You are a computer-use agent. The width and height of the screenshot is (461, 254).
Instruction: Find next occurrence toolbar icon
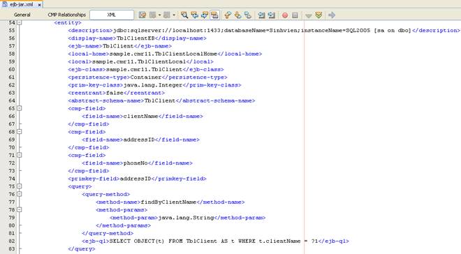coord(205,15)
